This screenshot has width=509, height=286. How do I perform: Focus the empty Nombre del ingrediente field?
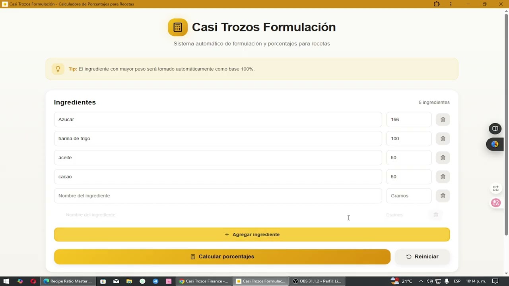click(218, 196)
